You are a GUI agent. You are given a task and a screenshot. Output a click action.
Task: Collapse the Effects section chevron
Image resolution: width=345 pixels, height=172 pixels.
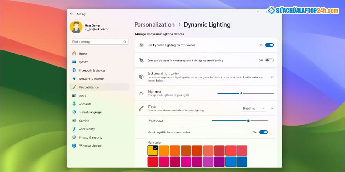pyautogui.click(x=272, y=108)
